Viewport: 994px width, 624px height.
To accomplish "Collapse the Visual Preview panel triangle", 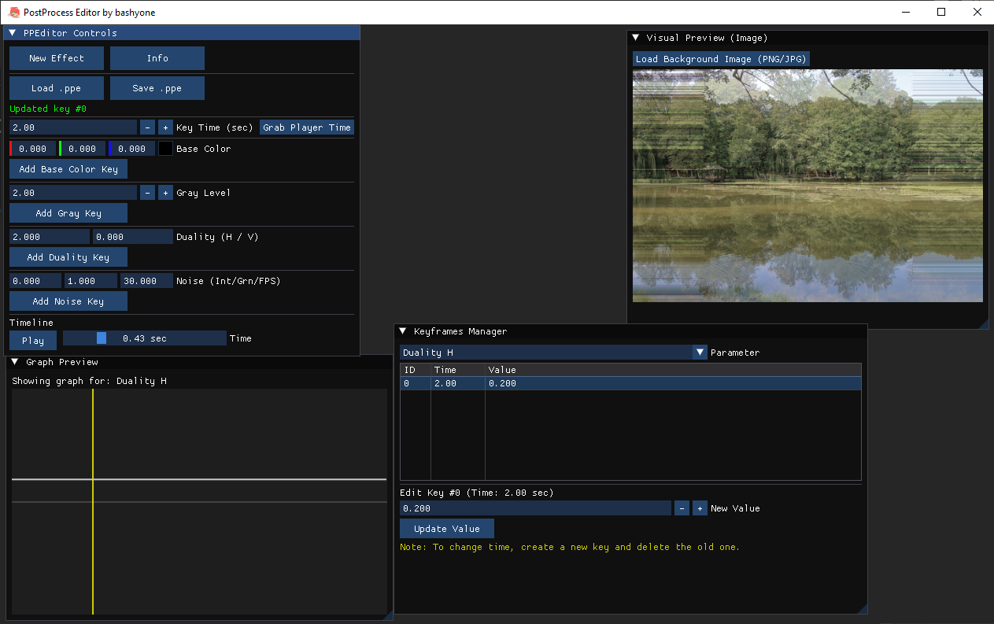I will (636, 38).
